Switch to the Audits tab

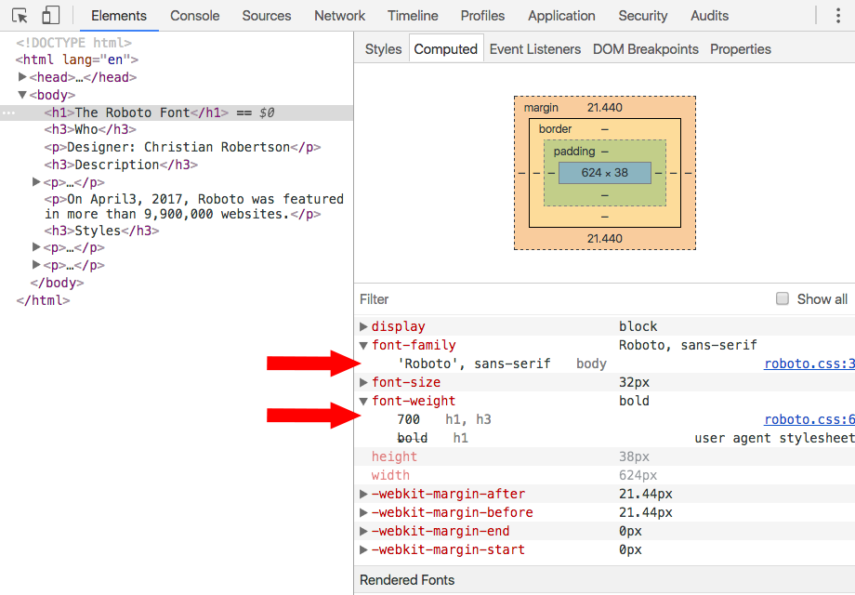(709, 16)
